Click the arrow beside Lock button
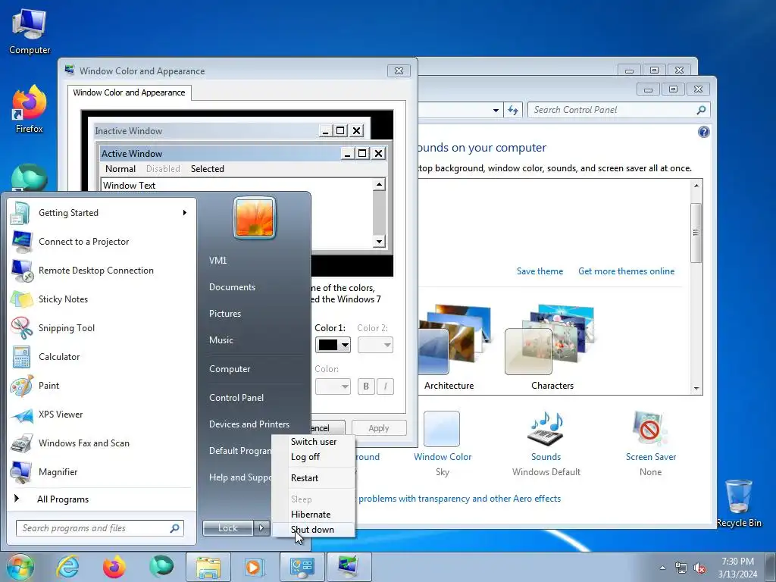The height and width of the screenshot is (582, 776). point(261,528)
